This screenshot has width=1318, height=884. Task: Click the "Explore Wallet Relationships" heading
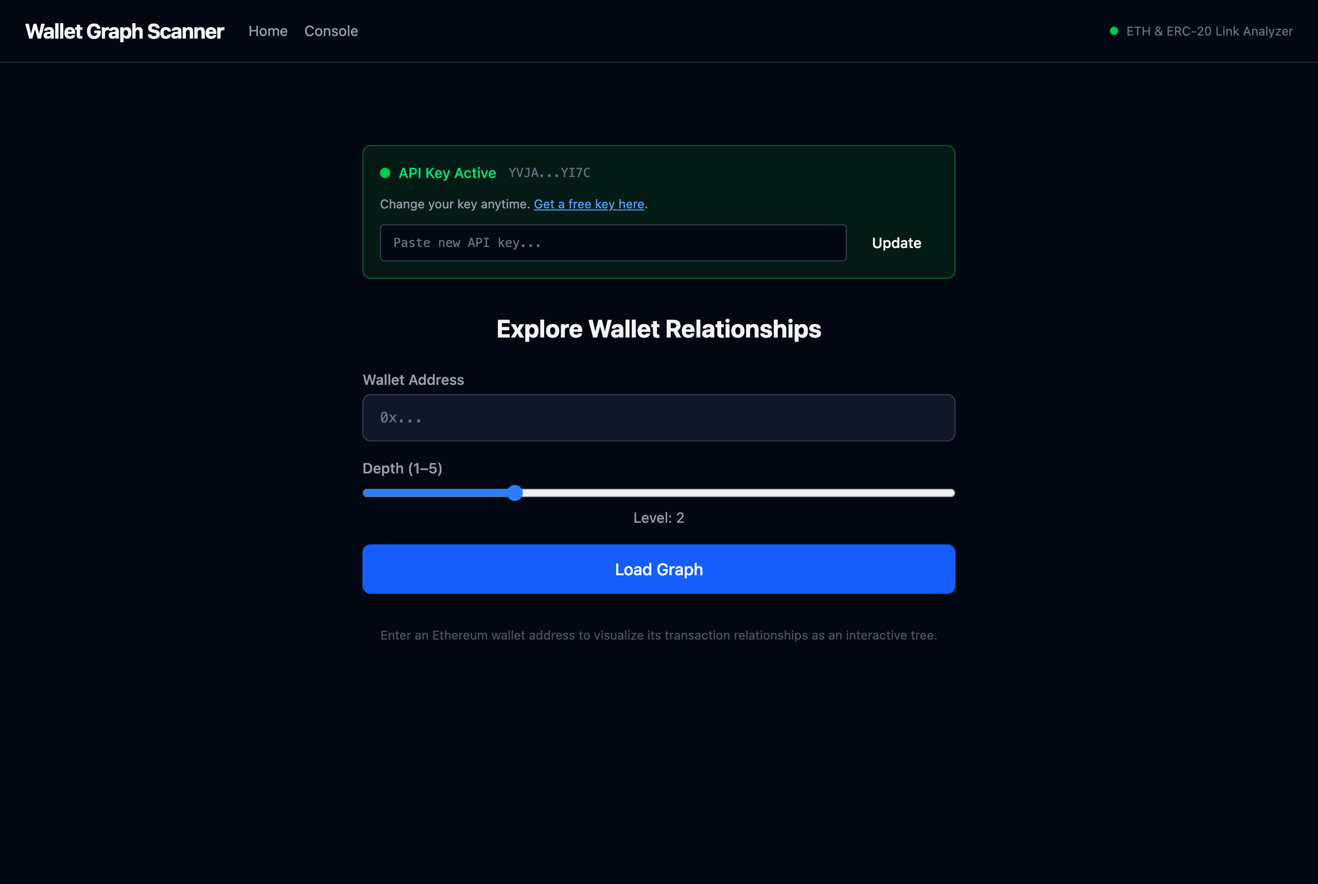658,329
